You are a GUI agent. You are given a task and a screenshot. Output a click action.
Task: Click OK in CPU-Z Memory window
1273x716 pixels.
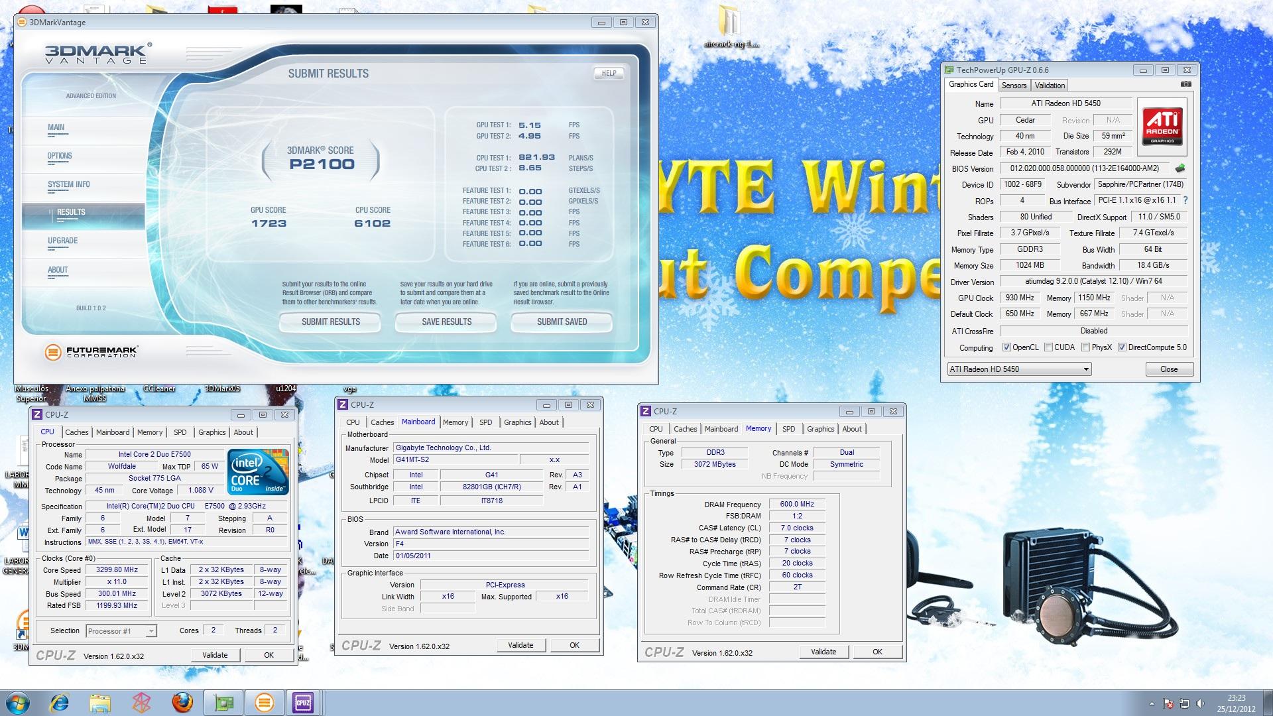[x=877, y=652]
